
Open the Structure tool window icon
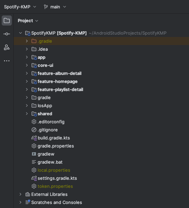(x=7, y=47)
